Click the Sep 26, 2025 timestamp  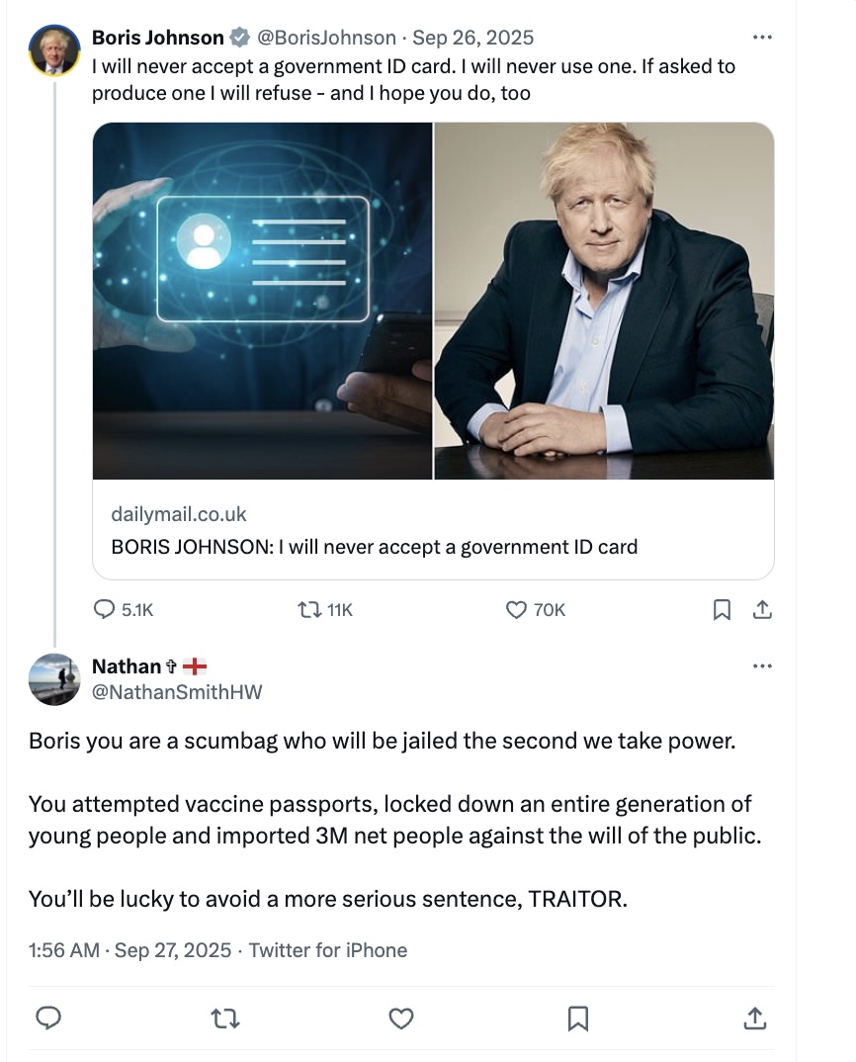[x=472, y=38]
